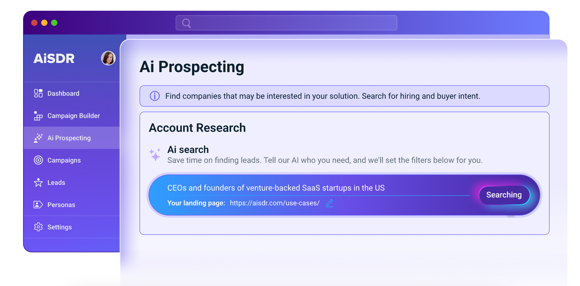The width and height of the screenshot is (580, 286).
Task: Click the Leads star person icon
Action: click(38, 182)
